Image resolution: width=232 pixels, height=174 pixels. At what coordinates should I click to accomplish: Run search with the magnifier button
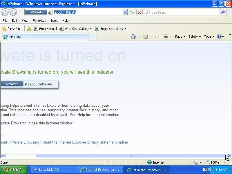(x=223, y=12)
